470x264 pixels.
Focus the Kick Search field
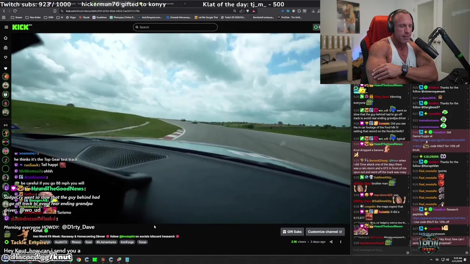[175, 27]
